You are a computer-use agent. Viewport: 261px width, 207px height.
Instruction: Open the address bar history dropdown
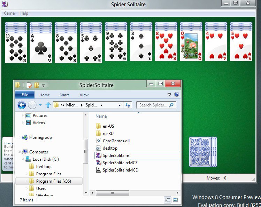pos(120,105)
